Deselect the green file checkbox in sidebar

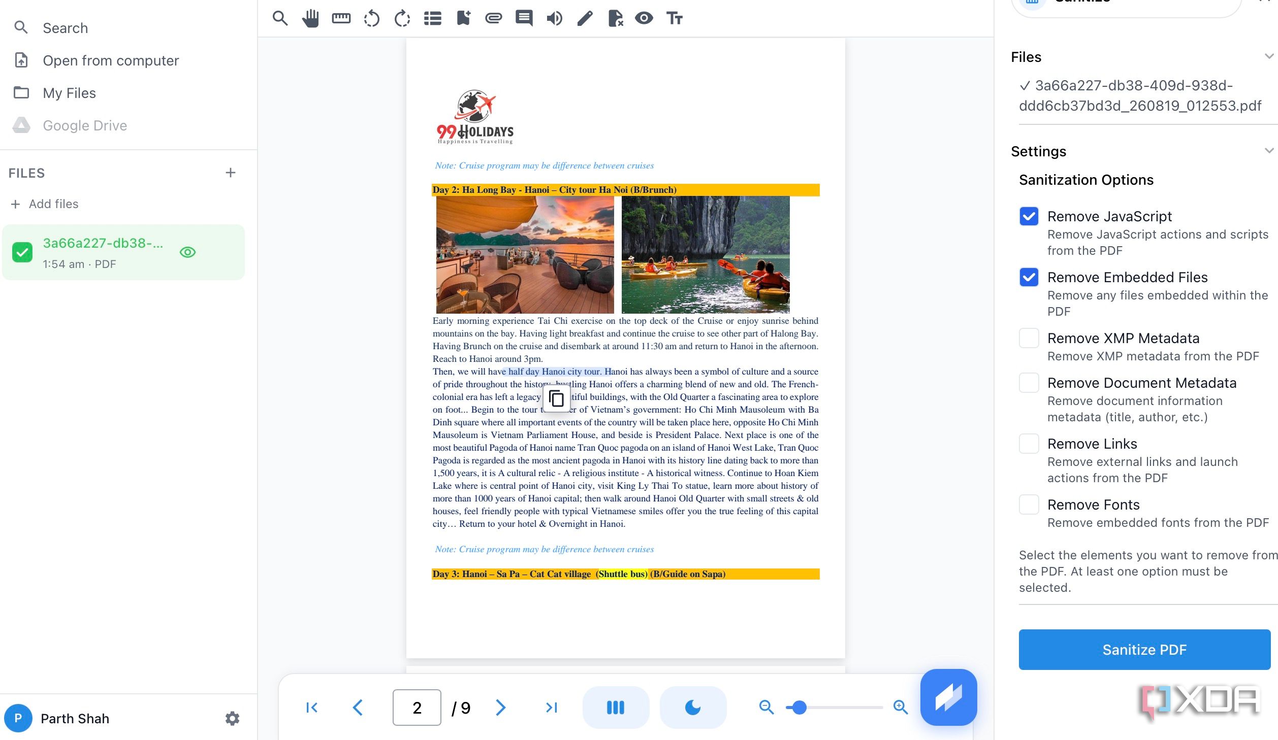(22, 252)
